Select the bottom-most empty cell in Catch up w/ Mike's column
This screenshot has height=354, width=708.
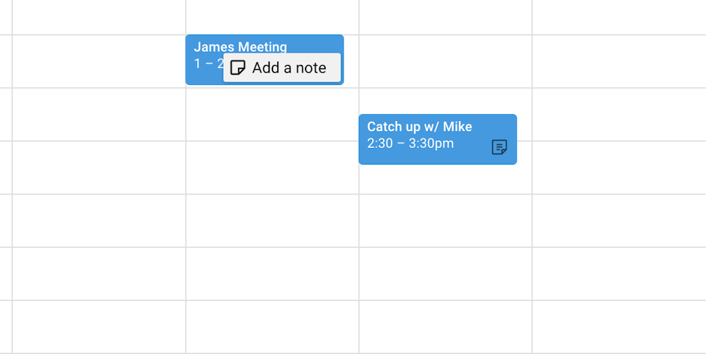(445, 326)
